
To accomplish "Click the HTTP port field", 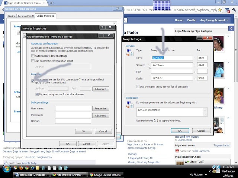I will click(202, 58).
